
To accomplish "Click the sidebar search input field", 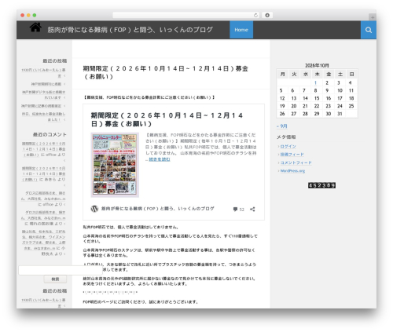I will (x=61, y=270).
